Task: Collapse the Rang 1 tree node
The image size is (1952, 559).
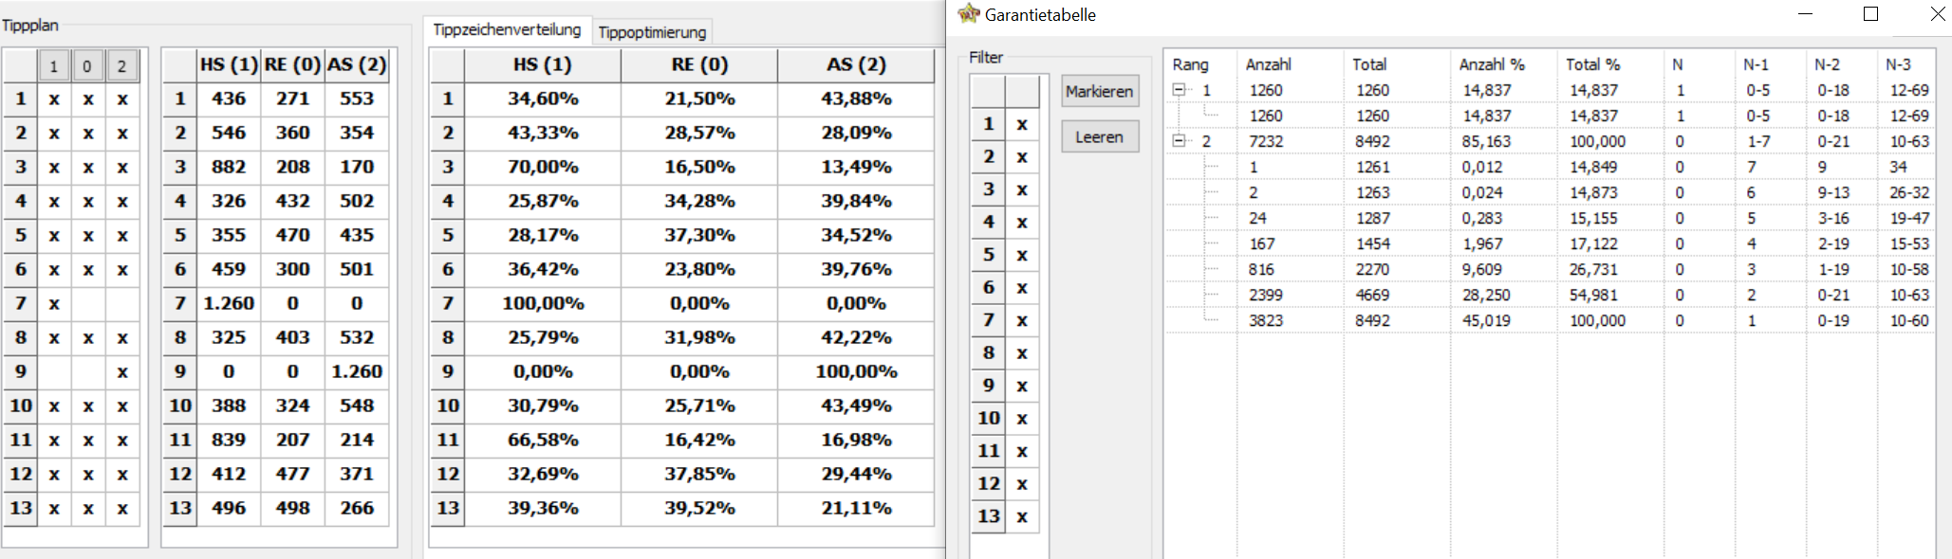Action: tap(1179, 90)
